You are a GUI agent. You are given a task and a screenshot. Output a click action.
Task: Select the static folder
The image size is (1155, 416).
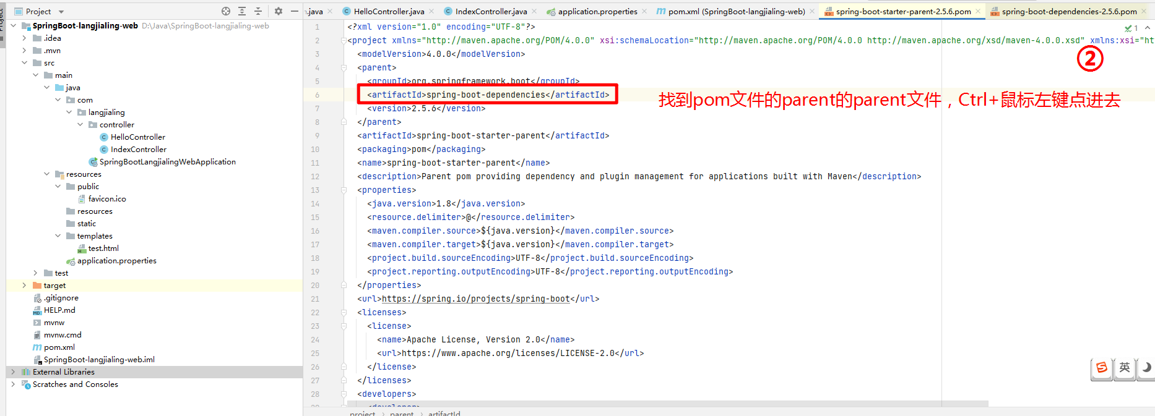point(86,224)
